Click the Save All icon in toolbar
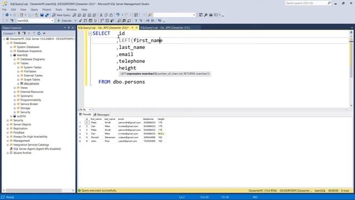 pyautogui.click(x=47, y=15)
